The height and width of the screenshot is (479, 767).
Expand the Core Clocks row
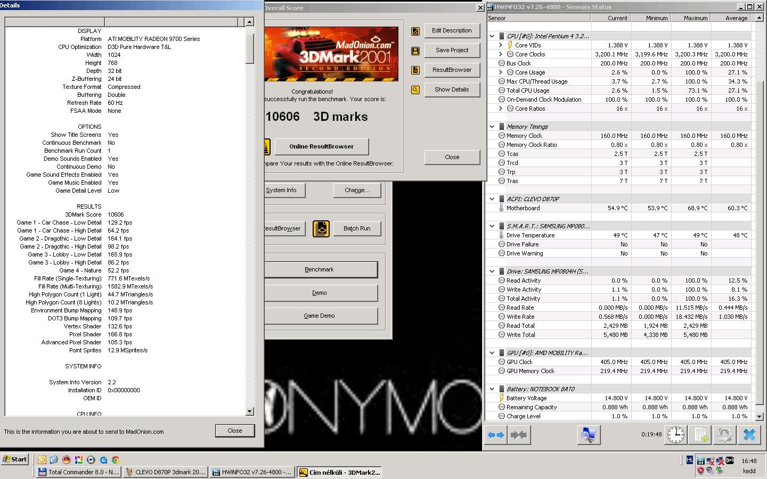(501, 54)
